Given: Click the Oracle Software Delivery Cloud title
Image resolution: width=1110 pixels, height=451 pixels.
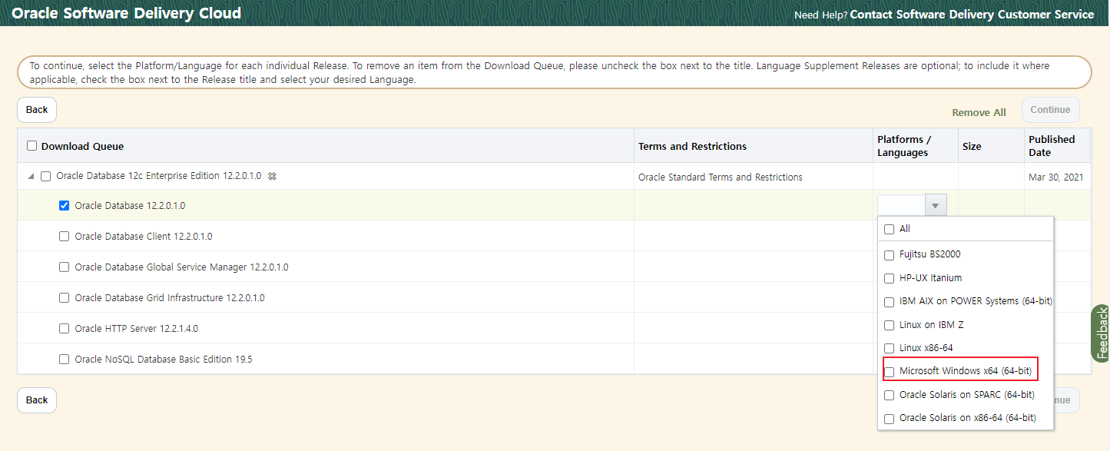Looking at the screenshot, I should coord(127,13).
